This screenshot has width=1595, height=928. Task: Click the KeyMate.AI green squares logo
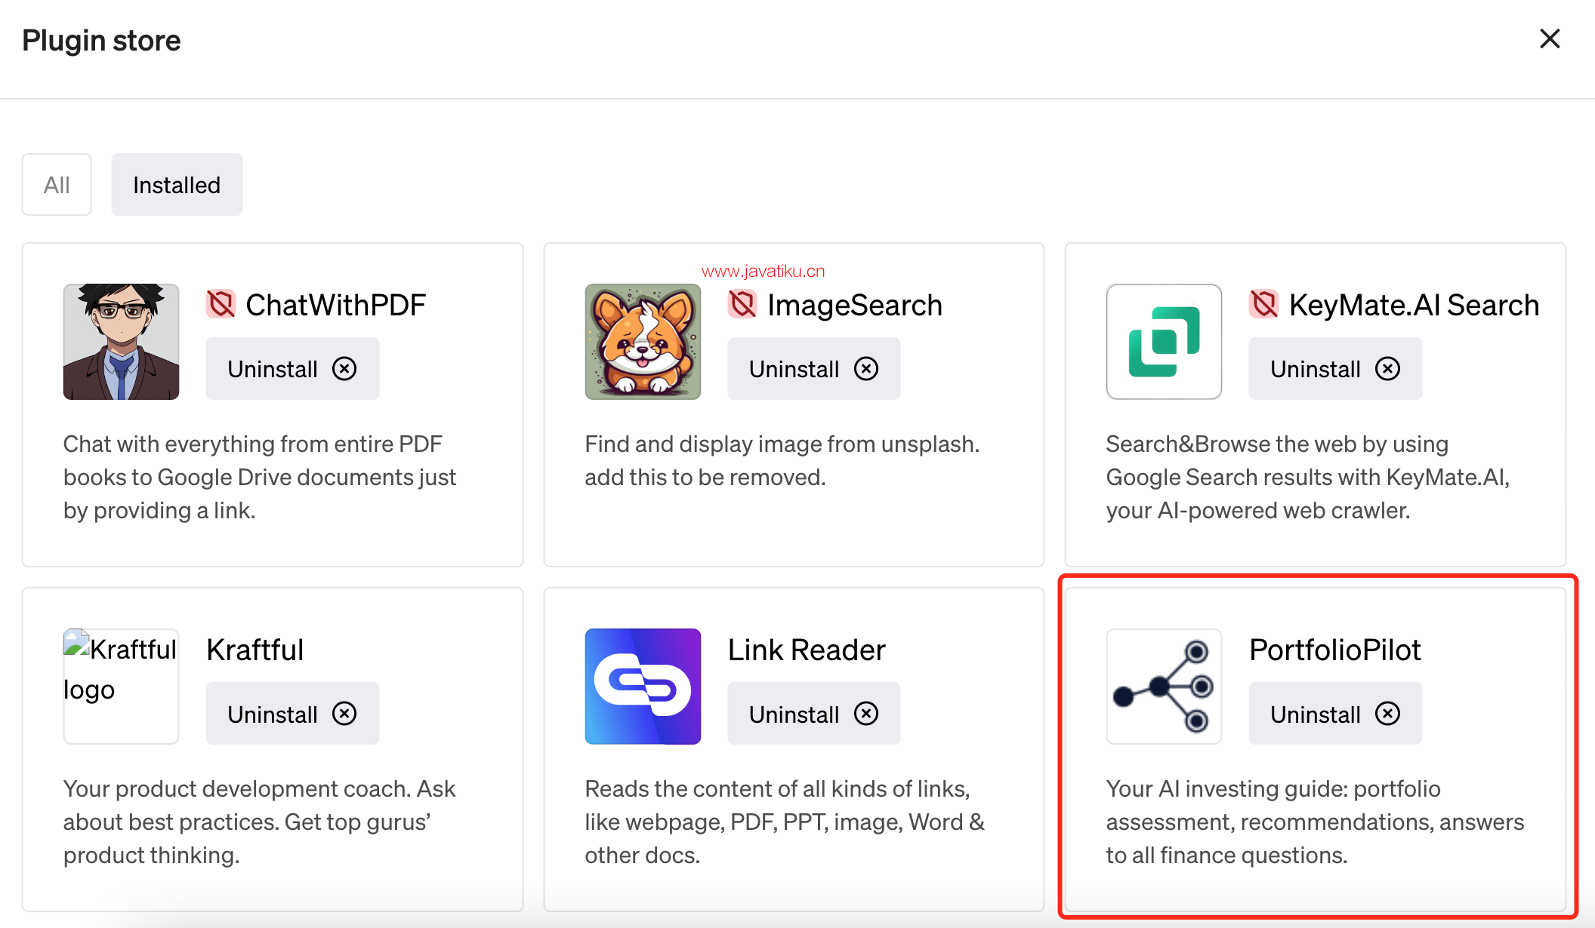click(x=1164, y=342)
